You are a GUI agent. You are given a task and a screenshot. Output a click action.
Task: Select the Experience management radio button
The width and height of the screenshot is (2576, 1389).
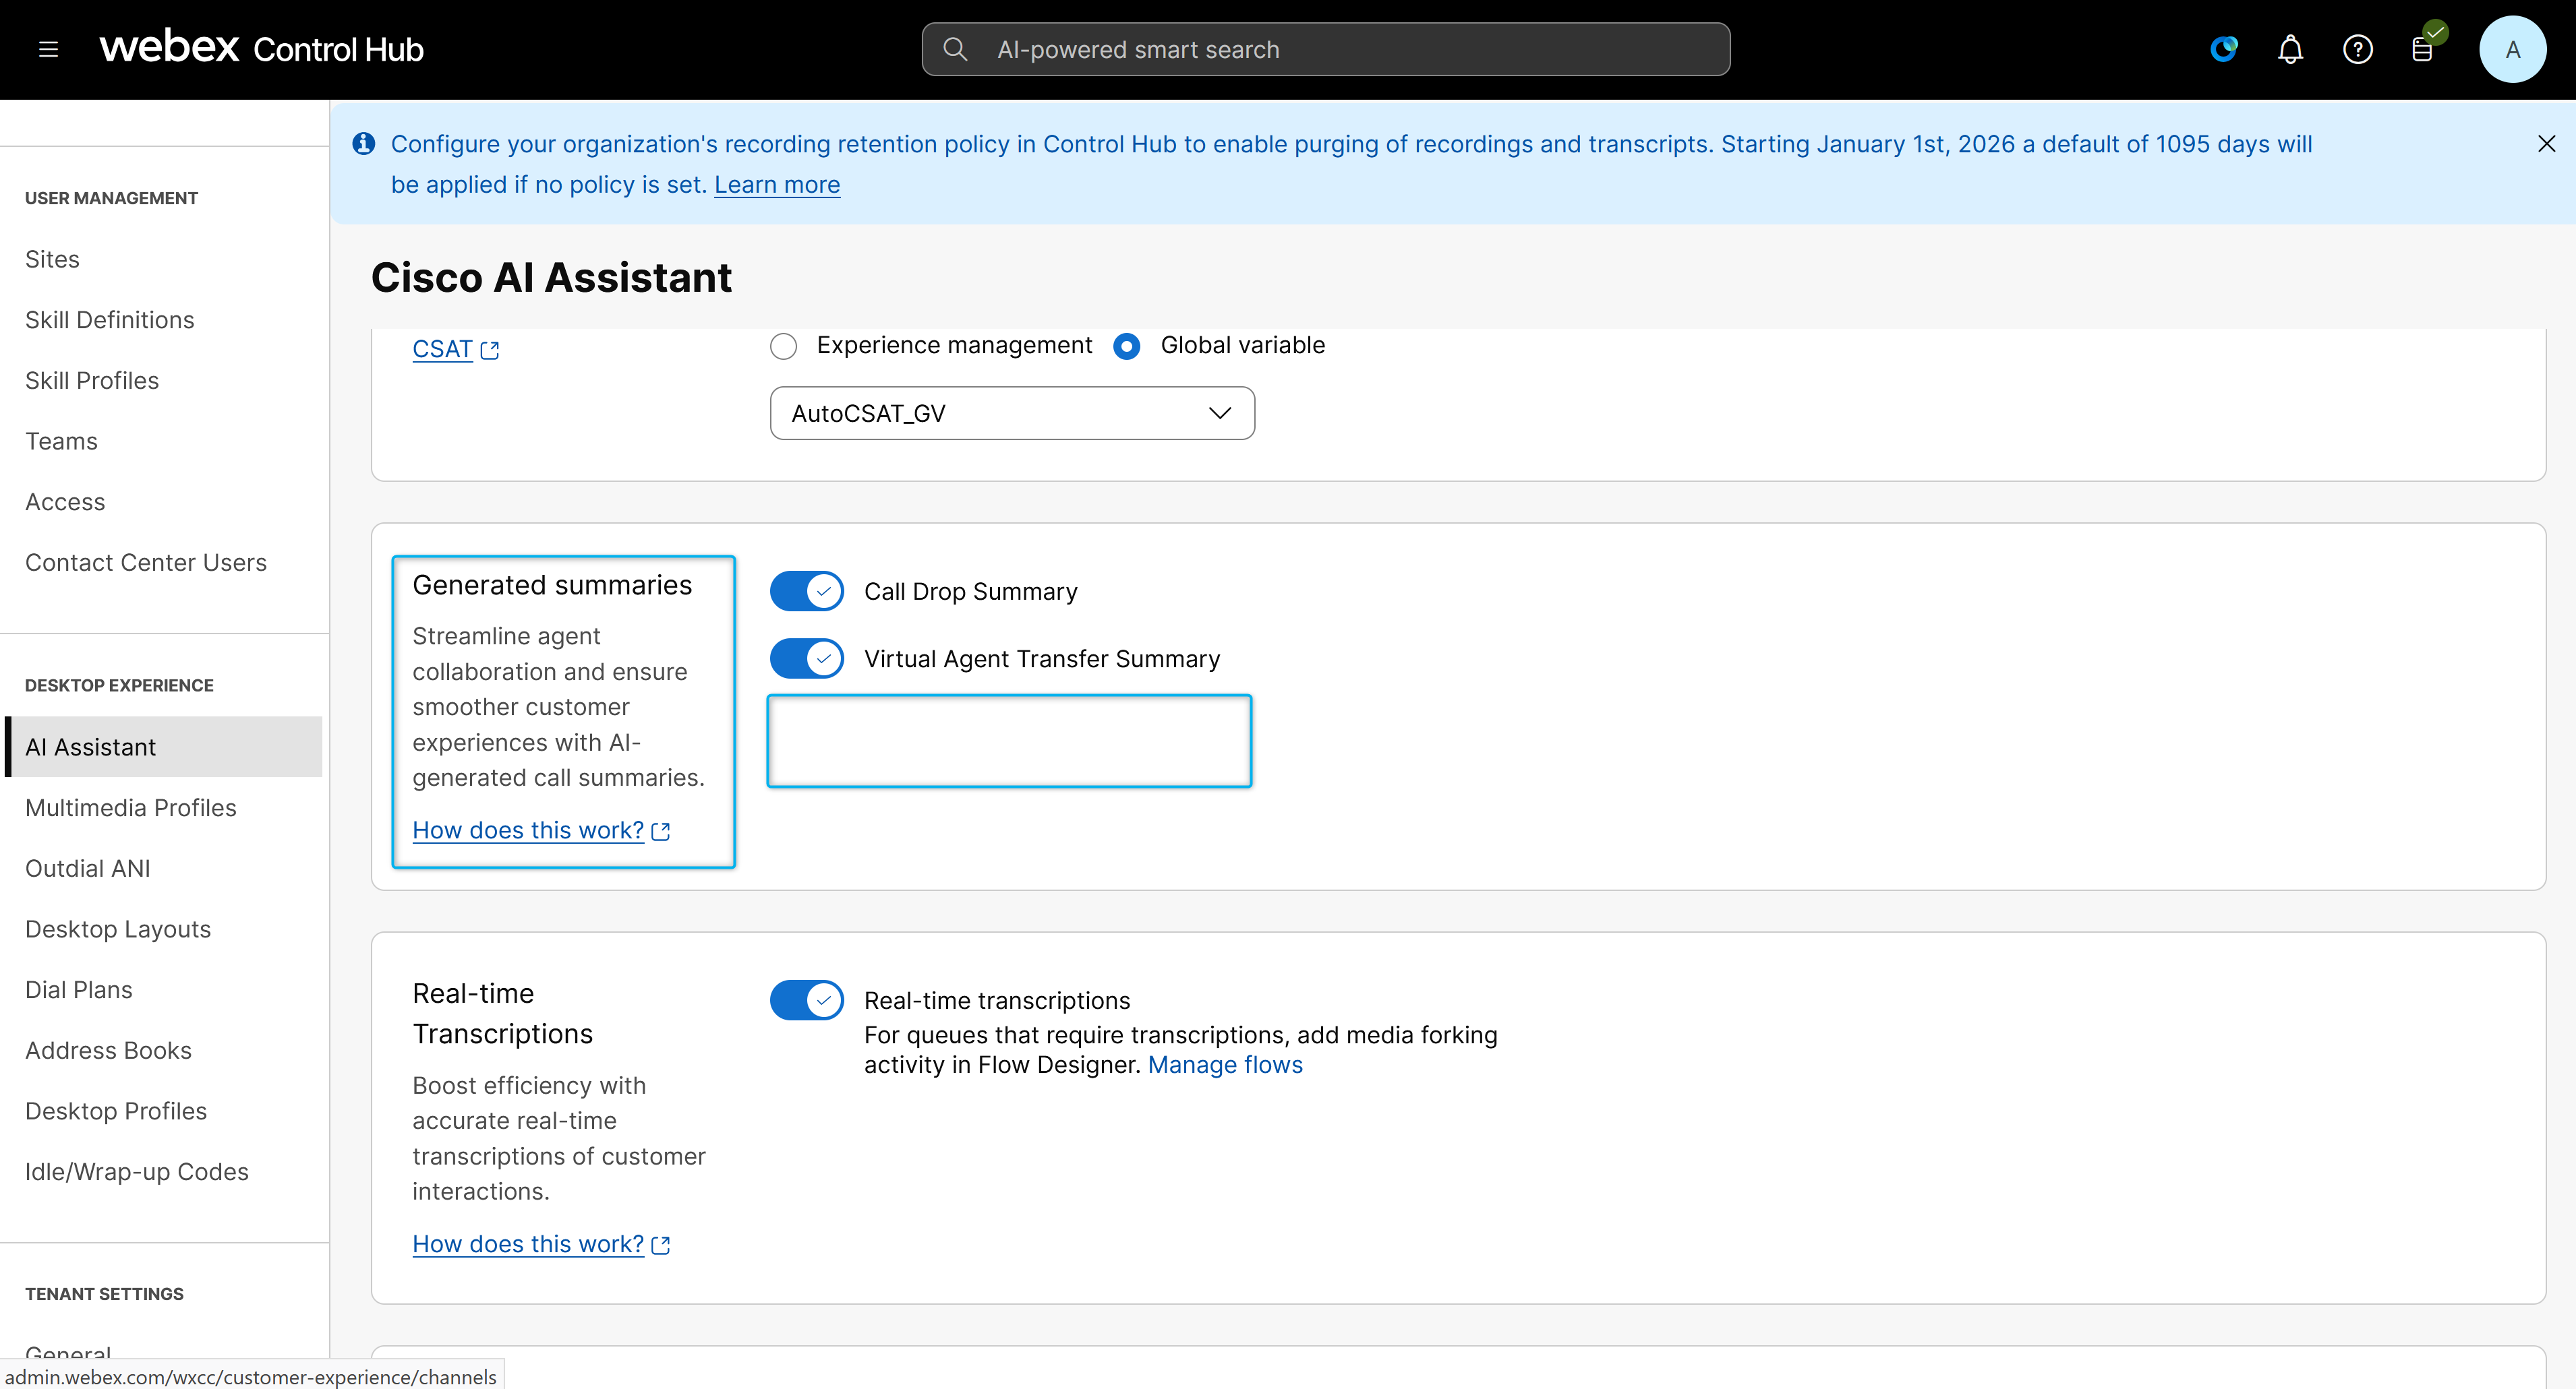tap(783, 347)
